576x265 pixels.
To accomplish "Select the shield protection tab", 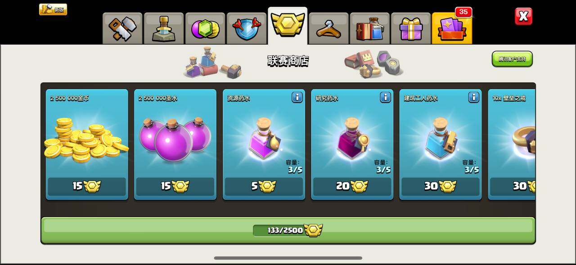I will (246, 28).
